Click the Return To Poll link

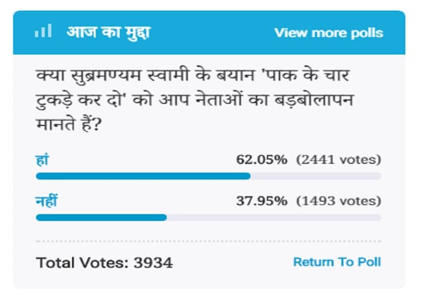click(x=337, y=262)
